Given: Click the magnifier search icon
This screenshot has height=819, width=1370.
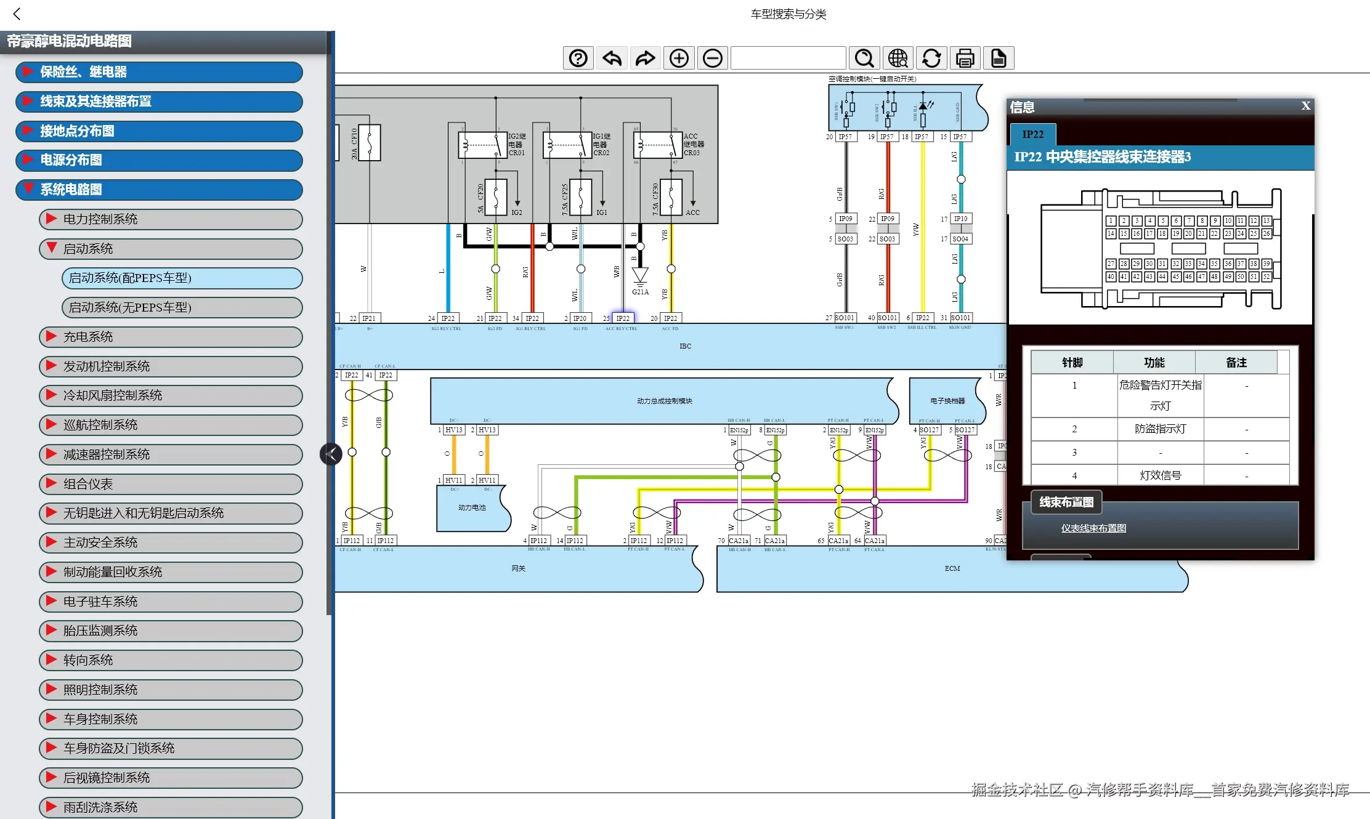Looking at the screenshot, I should point(864,58).
